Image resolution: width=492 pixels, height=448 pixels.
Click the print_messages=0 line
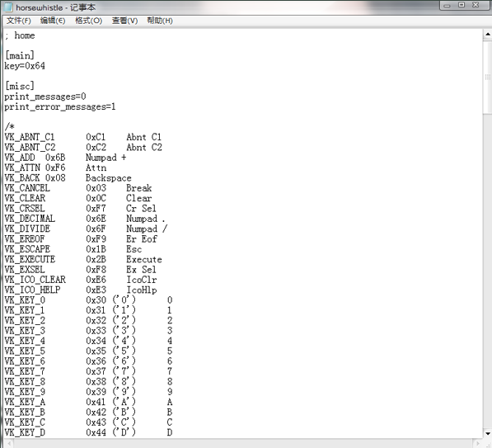click(45, 97)
